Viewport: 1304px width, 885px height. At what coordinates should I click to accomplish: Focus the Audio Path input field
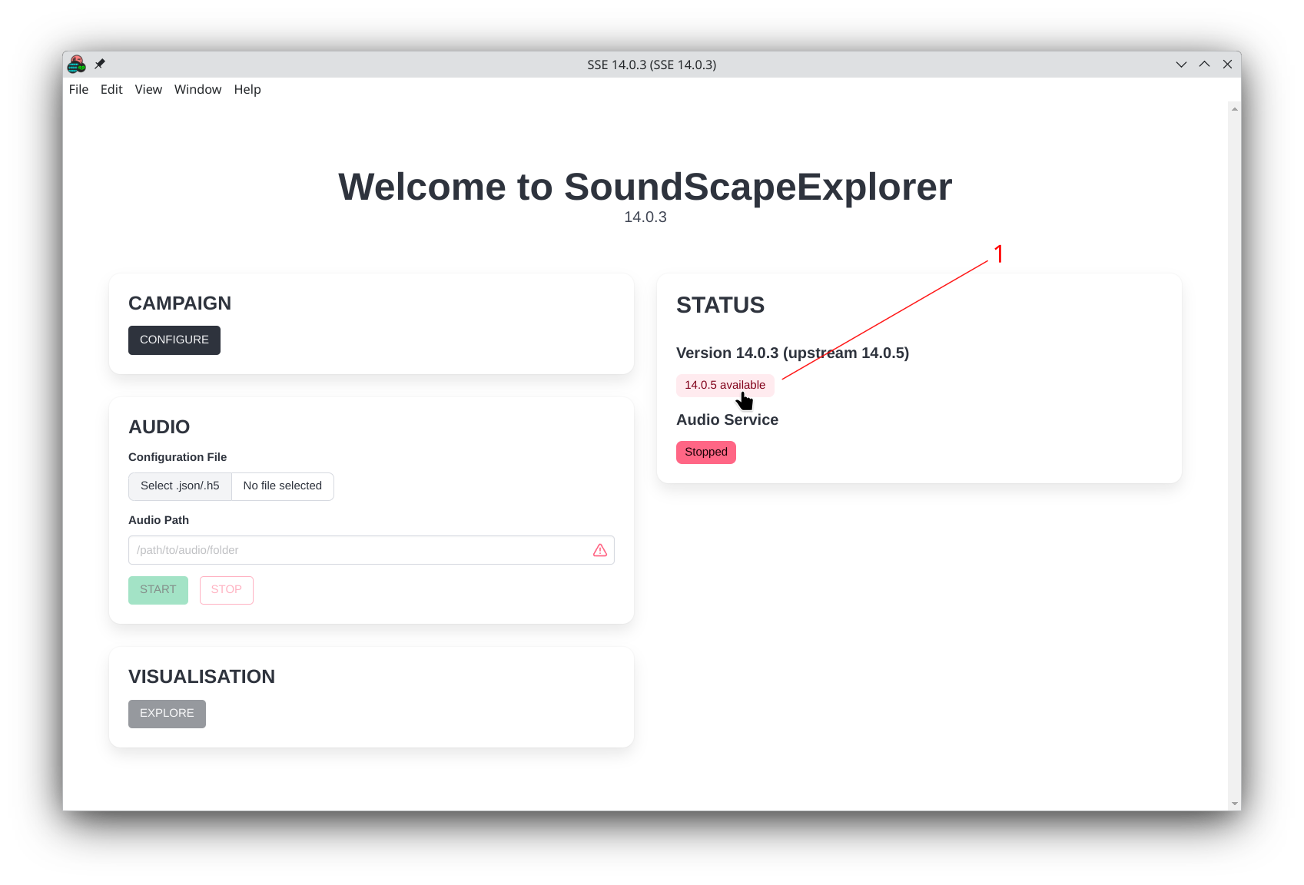click(357, 550)
